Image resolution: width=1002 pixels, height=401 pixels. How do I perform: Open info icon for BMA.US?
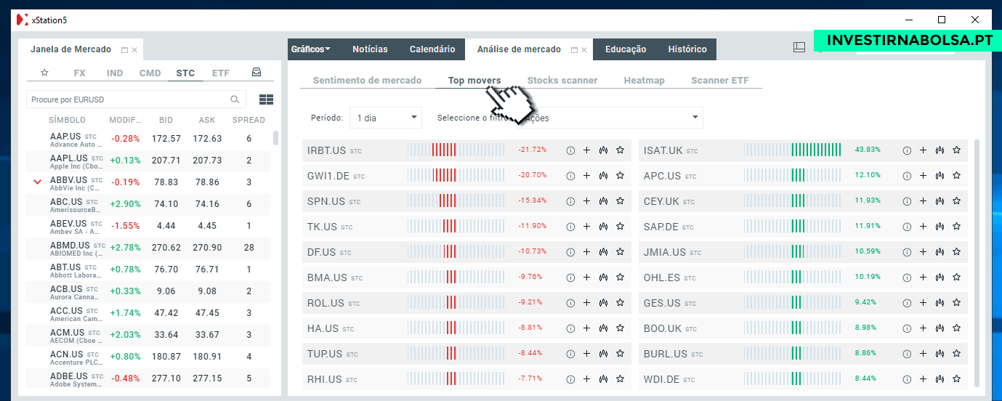tap(570, 278)
